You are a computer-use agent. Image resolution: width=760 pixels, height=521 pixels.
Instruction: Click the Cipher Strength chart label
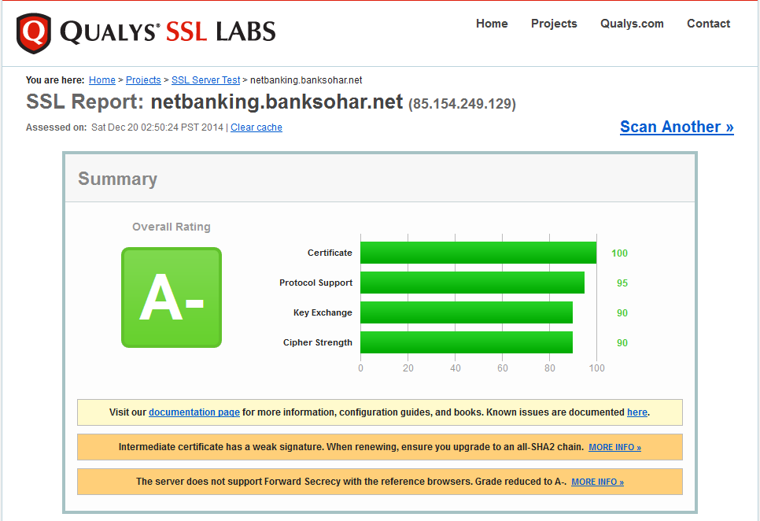tap(318, 342)
